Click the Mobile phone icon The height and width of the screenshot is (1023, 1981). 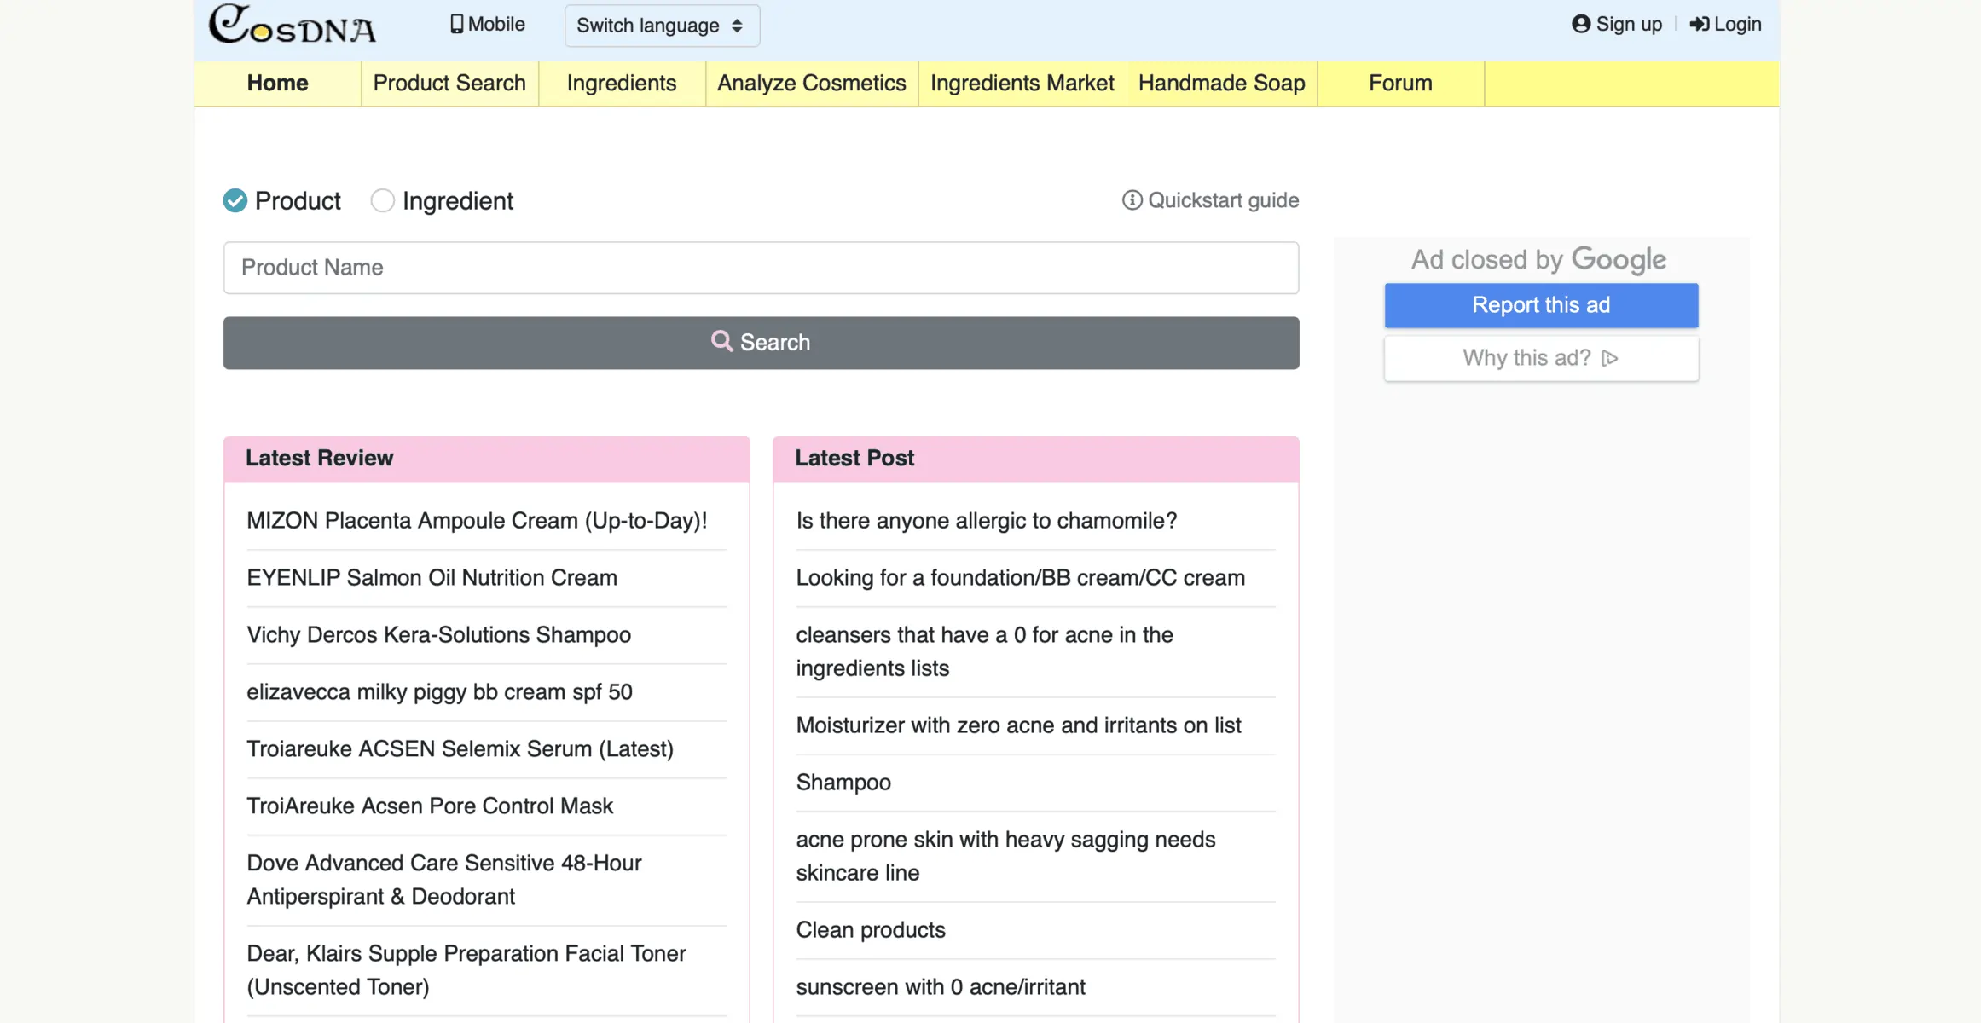(457, 25)
